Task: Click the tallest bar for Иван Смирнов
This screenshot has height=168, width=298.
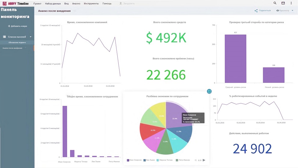Action: (65, 131)
